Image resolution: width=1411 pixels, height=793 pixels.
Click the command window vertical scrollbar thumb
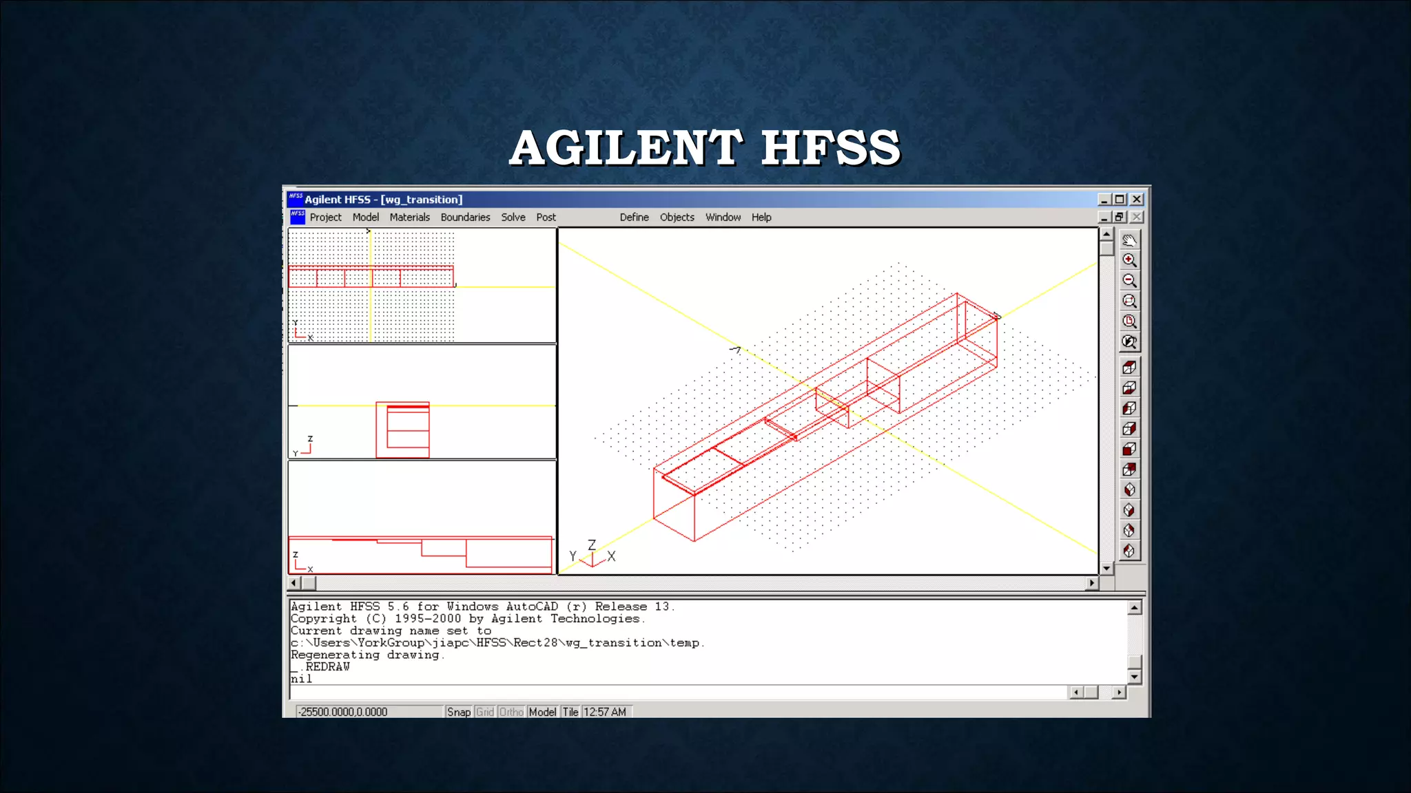1134,663
